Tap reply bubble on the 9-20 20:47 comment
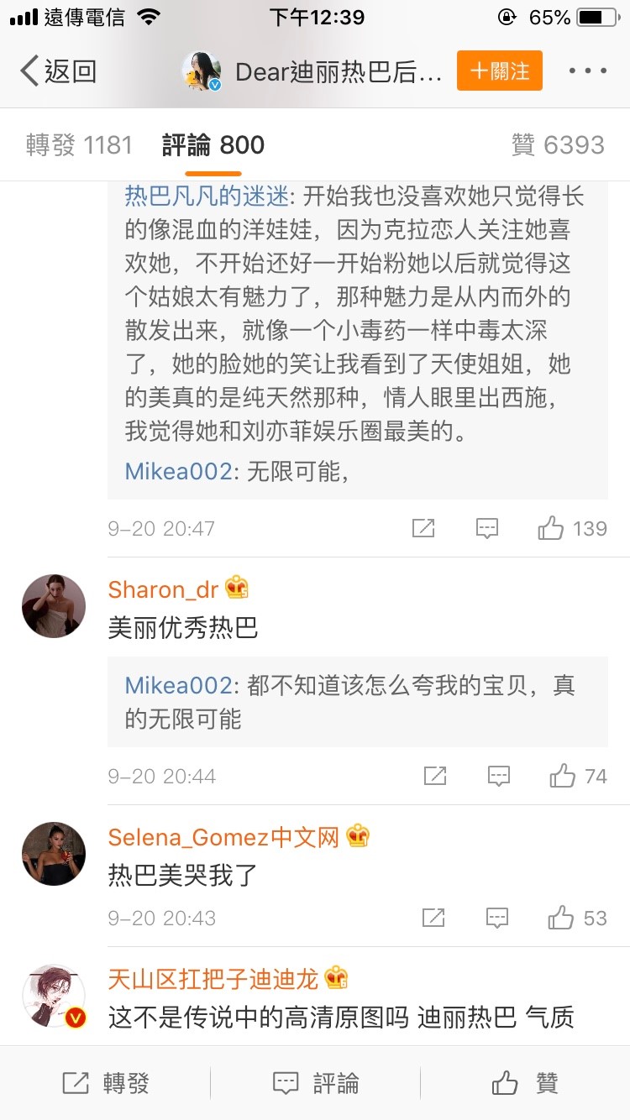 (487, 528)
